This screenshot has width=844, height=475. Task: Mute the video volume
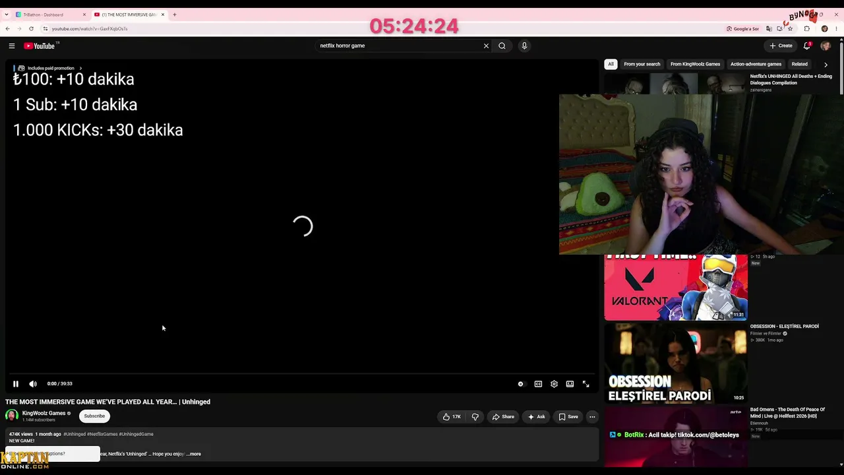[33, 383]
